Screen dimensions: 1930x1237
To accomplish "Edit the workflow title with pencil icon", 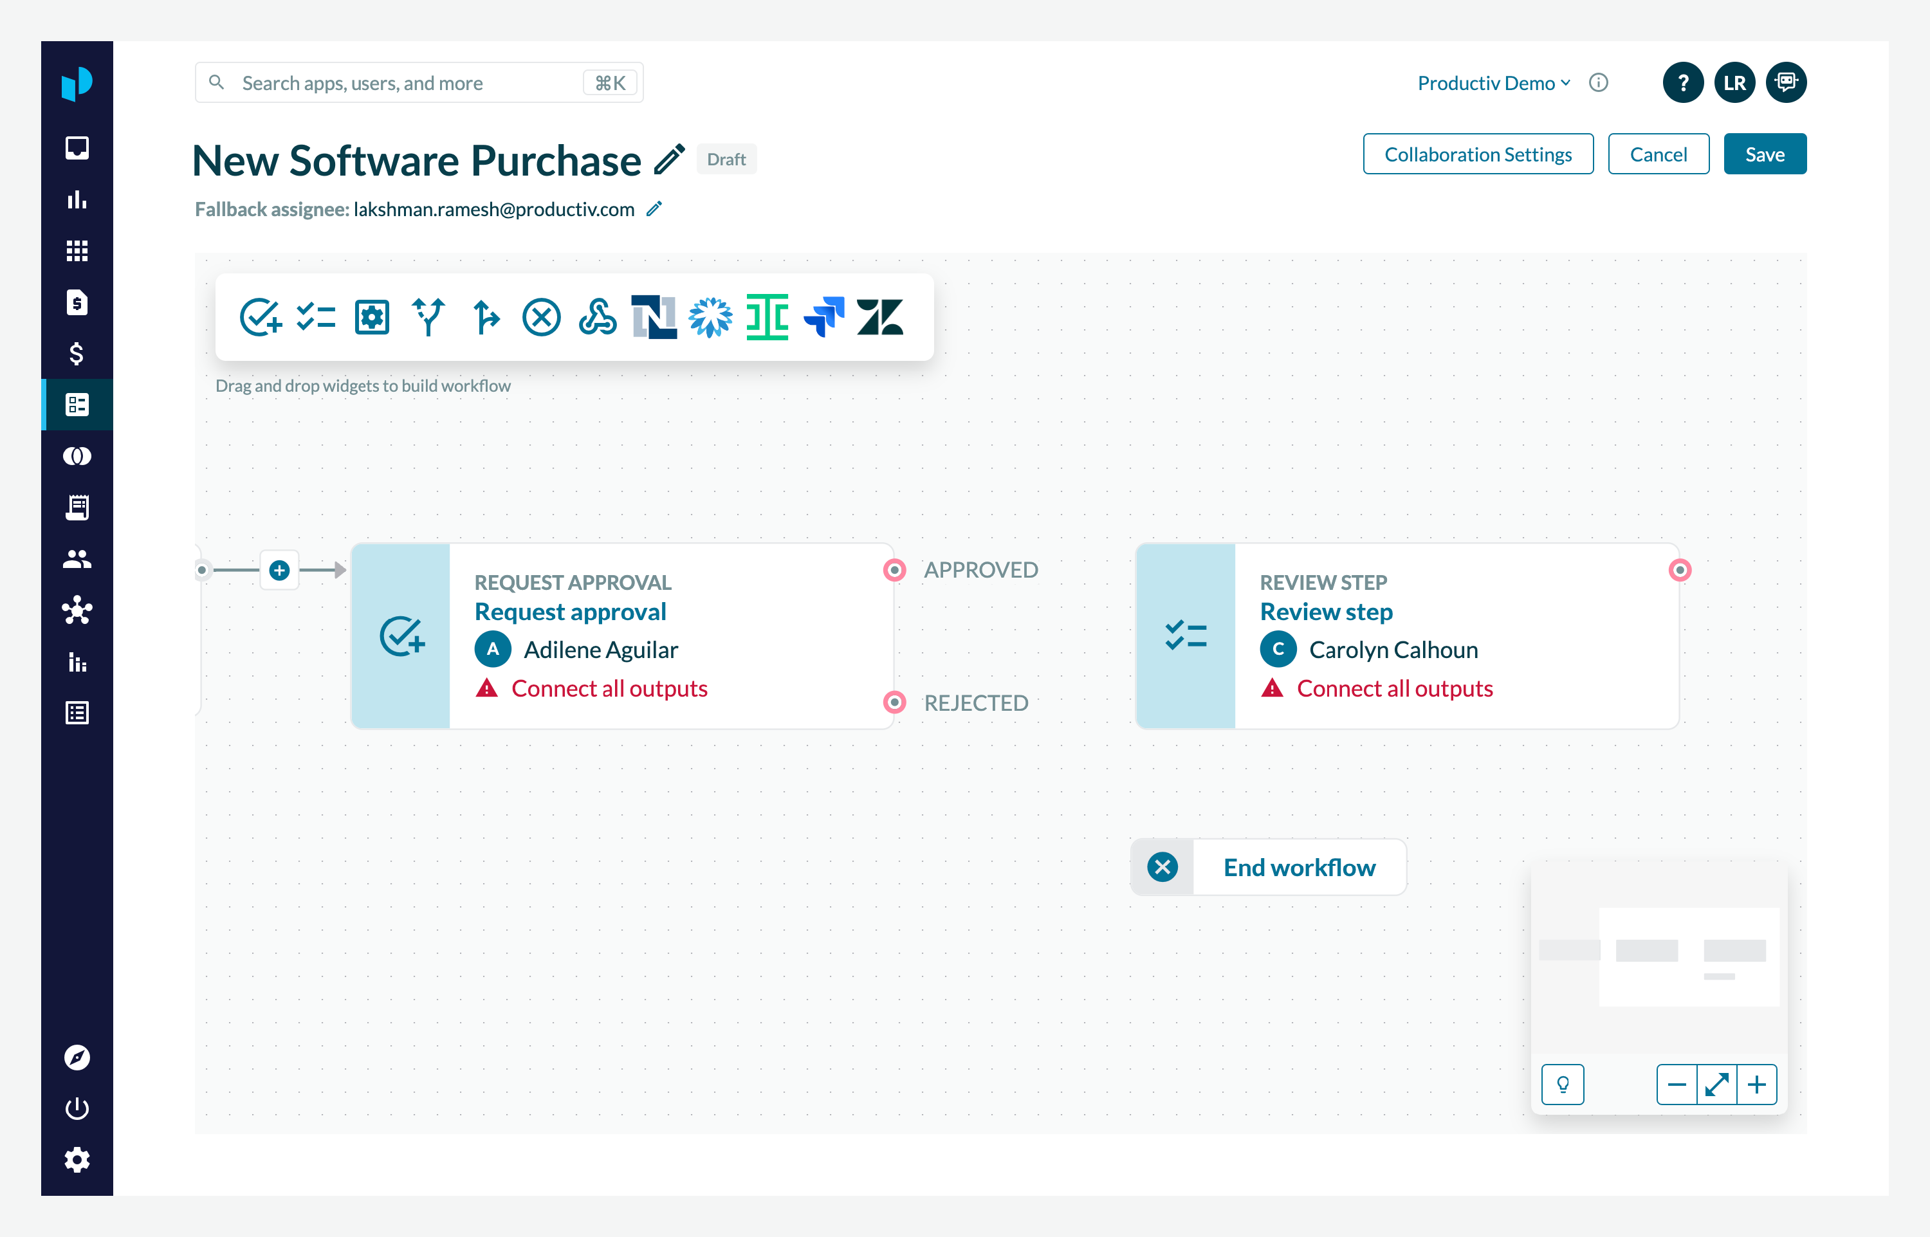I will (x=669, y=159).
